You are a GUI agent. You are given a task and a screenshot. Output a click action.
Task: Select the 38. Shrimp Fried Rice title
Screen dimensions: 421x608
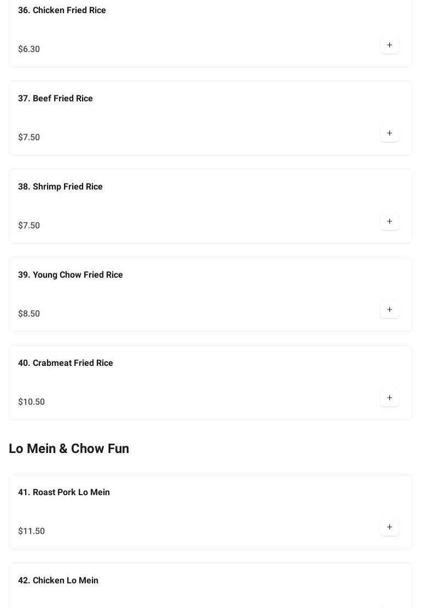[x=60, y=187]
